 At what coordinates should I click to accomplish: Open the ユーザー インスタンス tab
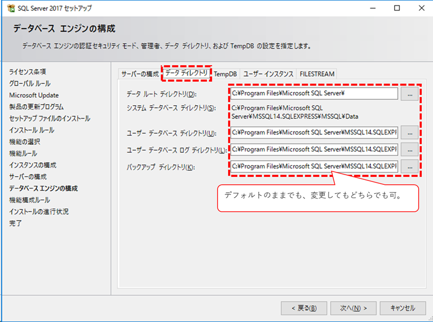click(x=268, y=74)
